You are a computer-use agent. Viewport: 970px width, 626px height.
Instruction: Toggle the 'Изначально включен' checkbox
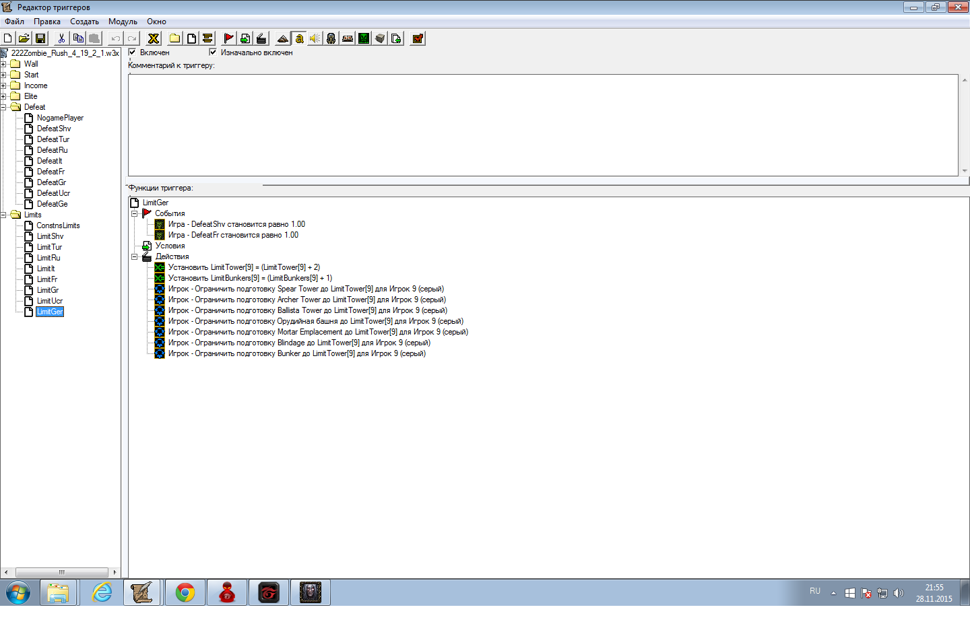(x=213, y=52)
